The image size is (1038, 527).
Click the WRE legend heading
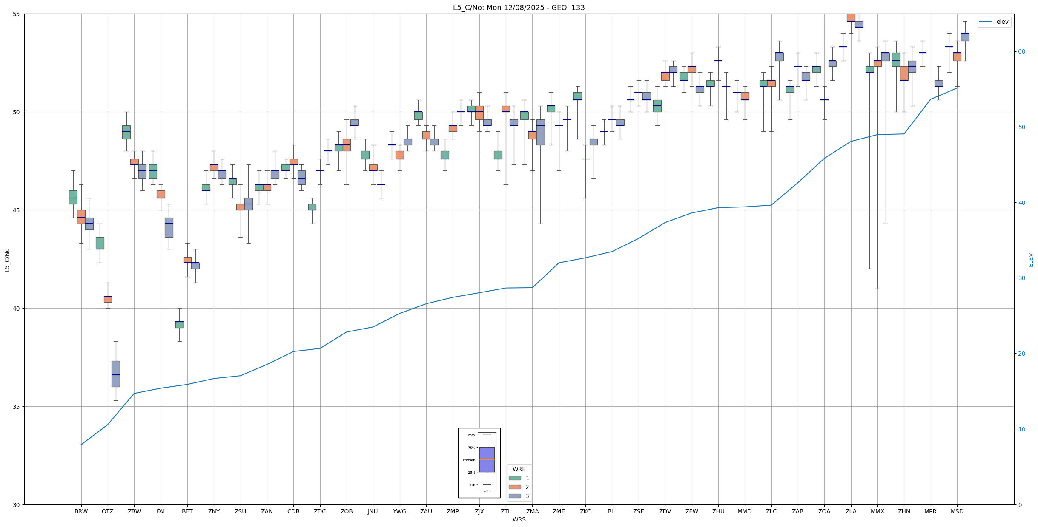tap(519, 469)
